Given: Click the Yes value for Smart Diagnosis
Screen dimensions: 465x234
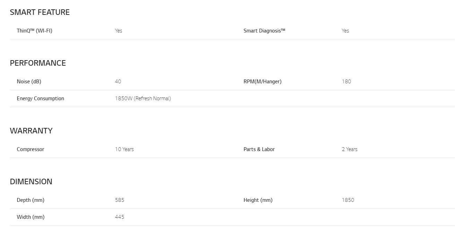Looking at the screenshot, I should tap(345, 31).
